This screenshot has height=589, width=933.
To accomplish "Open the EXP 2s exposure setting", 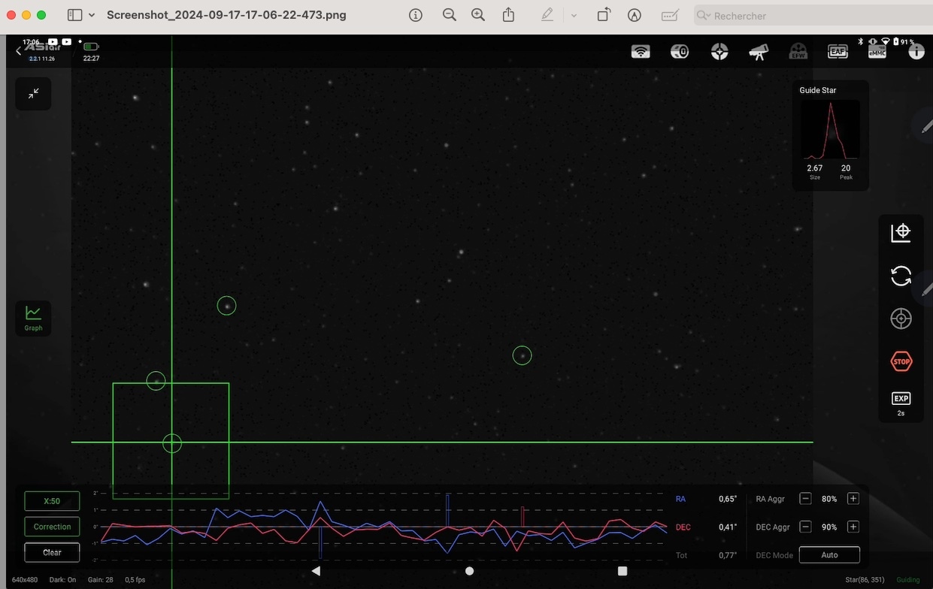I will click(x=901, y=403).
